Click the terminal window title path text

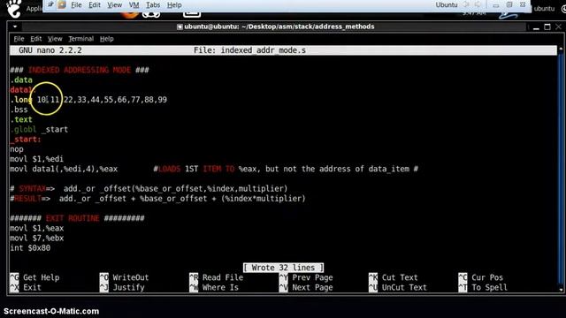point(279,26)
